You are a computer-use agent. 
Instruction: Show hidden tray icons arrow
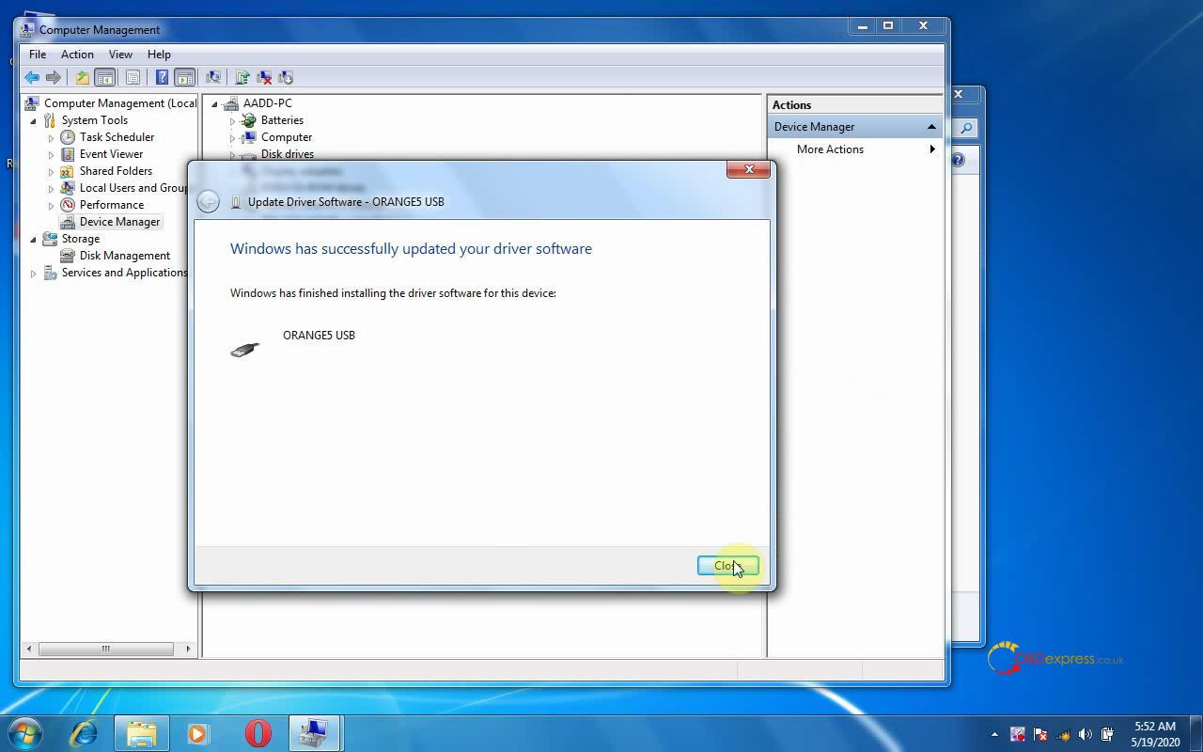pyautogui.click(x=994, y=734)
